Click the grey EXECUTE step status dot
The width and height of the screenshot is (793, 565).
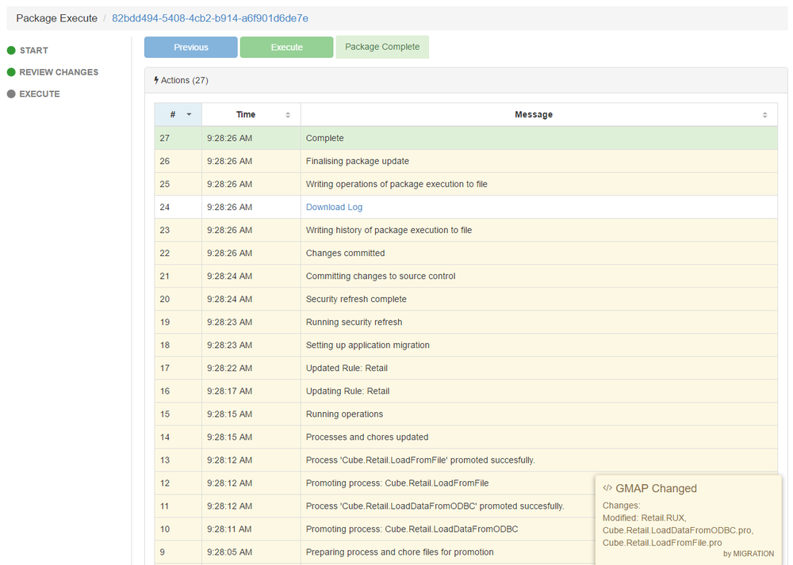[11, 94]
